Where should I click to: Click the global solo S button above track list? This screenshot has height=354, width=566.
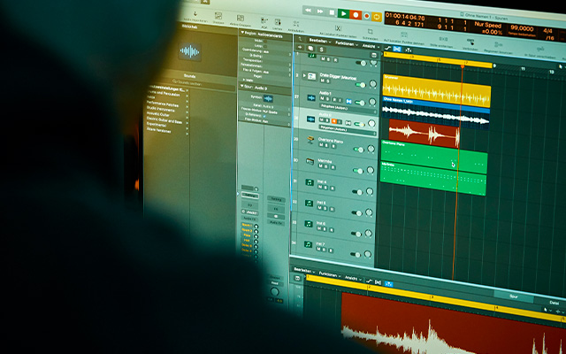(321, 50)
